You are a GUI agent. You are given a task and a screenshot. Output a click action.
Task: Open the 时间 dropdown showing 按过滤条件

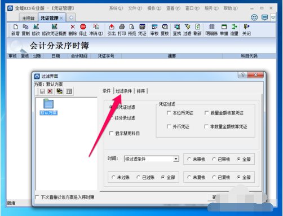point(151,159)
